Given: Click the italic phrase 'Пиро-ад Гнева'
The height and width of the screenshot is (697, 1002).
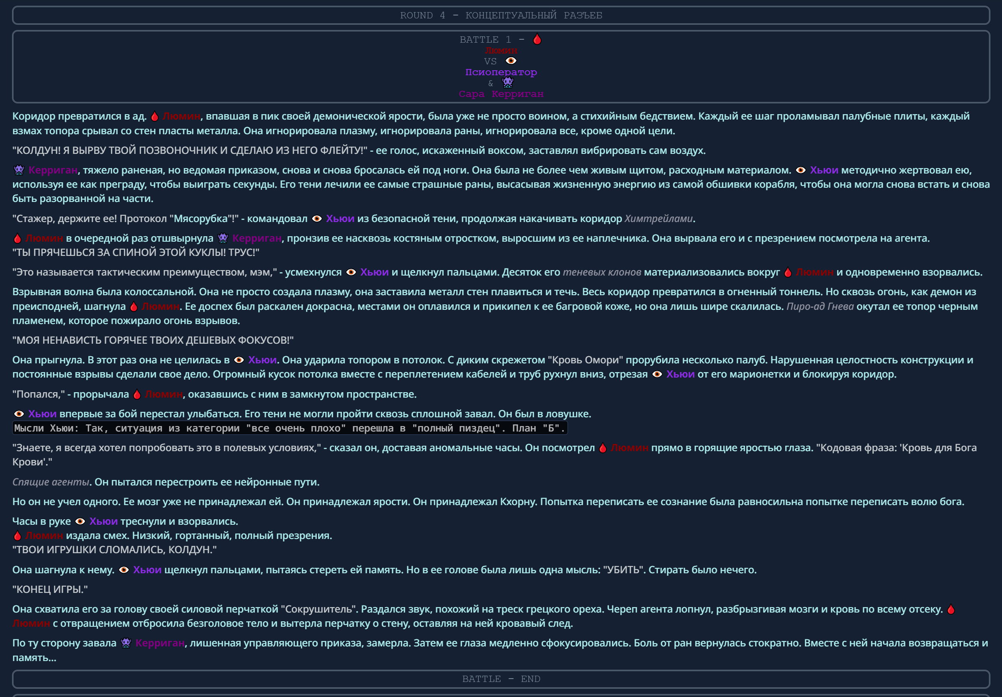Looking at the screenshot, I should coord(820,306).
